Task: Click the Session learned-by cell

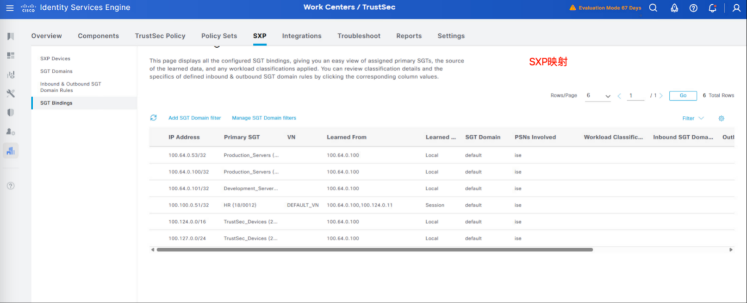Action: coord(435,205)
